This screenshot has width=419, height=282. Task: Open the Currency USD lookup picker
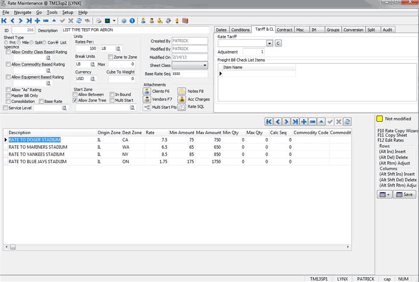pos(93,79)
